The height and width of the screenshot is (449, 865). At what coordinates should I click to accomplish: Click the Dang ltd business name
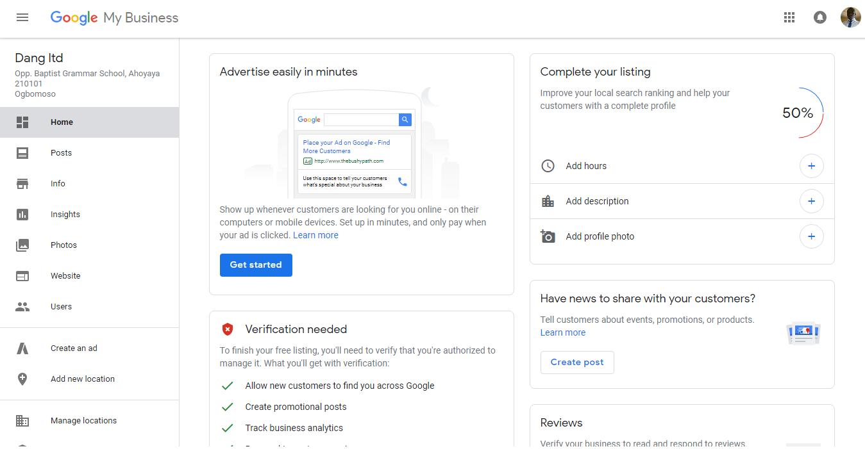tap(39, 58)
